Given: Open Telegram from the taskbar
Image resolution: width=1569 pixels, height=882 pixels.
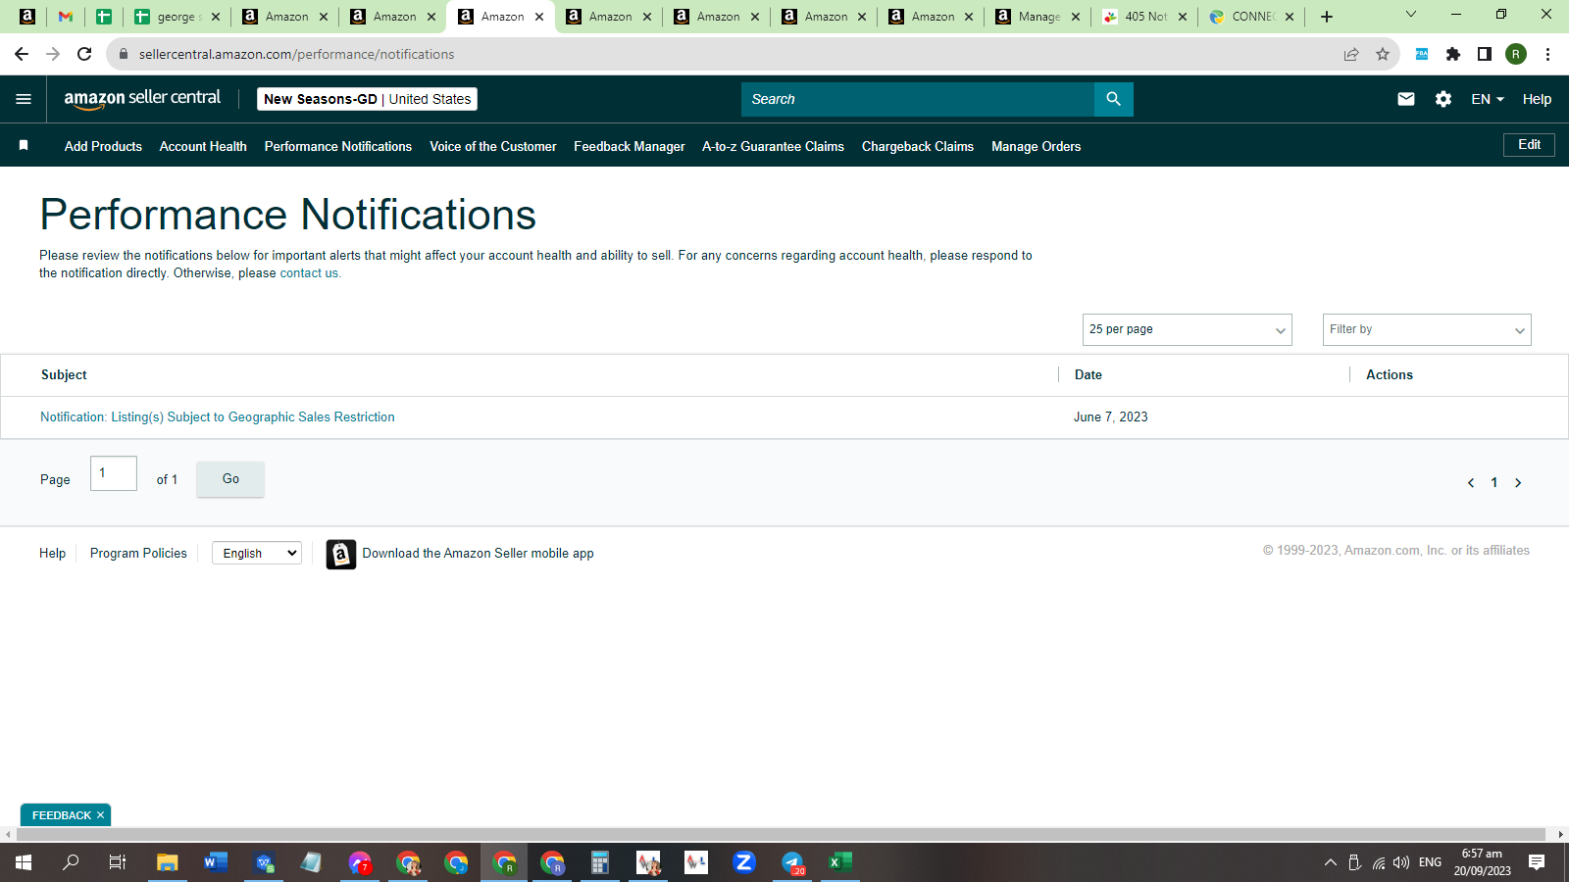Looking at the screenshot, I should coord(792,862).
